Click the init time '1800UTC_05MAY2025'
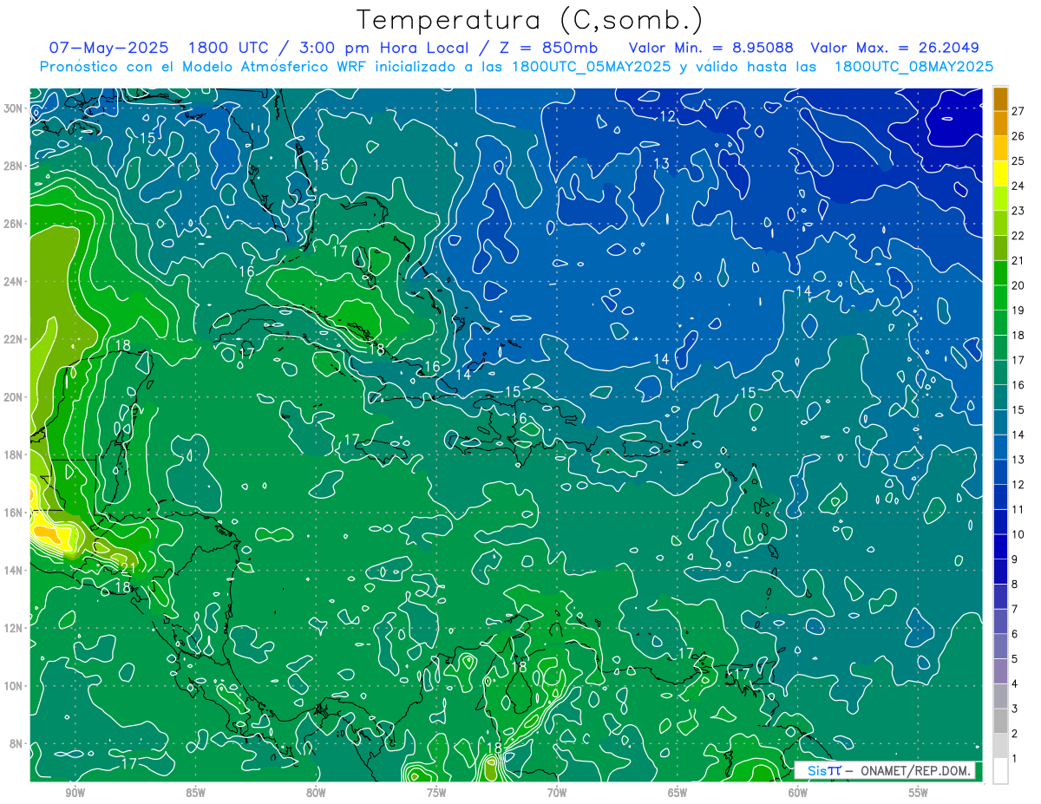Image resolution: width=1041 pixels, height=804 pixels. (592, 66)
